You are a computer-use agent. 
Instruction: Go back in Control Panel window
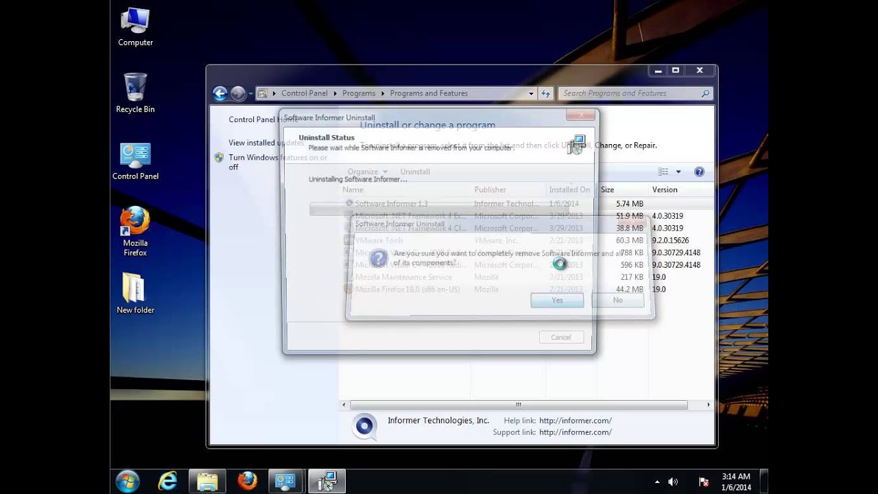click(219, 93)
